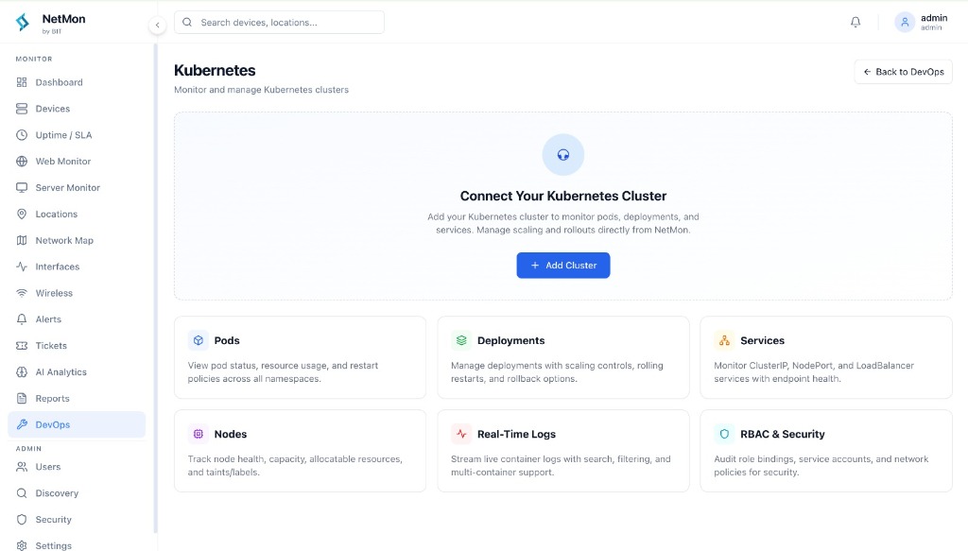Viewport: 968px width, 551px height.
Task: Click the RBAC & Security shield icon
Action: click(x=725, y=434)
